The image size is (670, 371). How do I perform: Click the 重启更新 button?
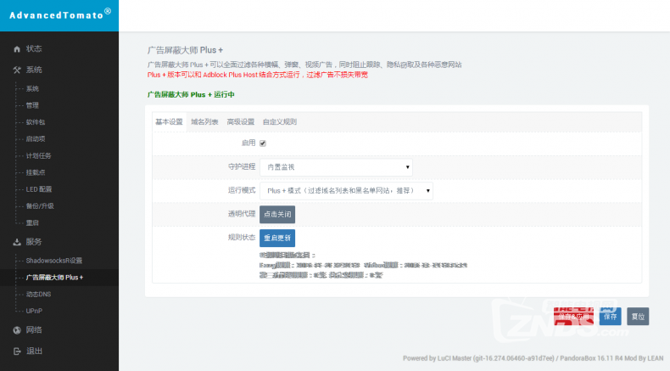277,238
